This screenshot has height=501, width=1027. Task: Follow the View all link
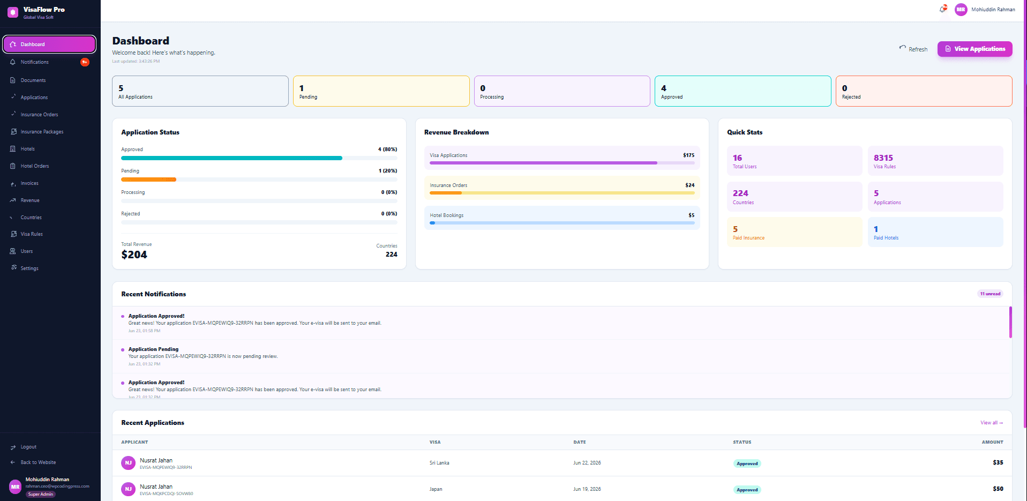point(992,423)
